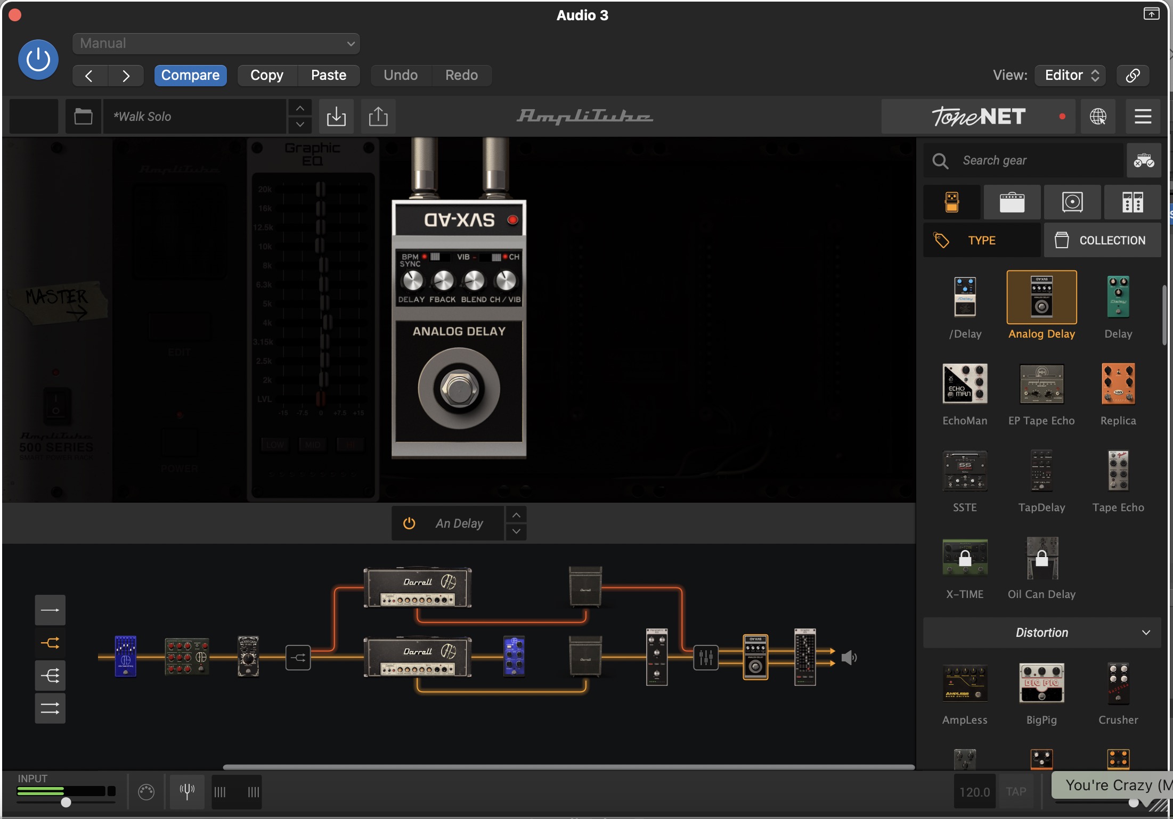This screenshot has height=819, width=1173.
Task: Open the View Editor dropdown
Action: click(1070, 75)
